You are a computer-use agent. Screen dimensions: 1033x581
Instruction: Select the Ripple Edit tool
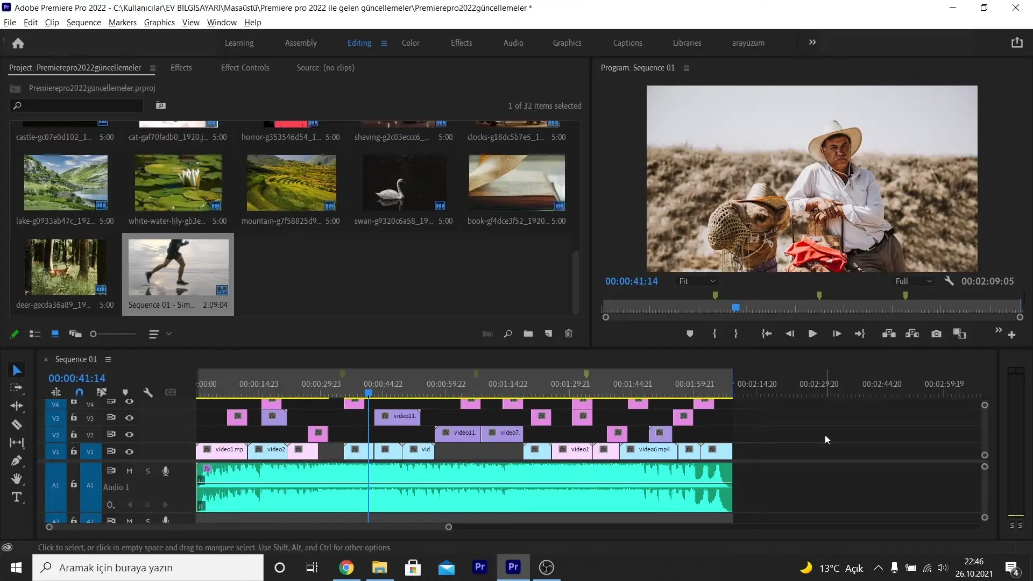coord(17,406)
